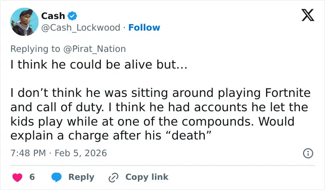Click the "Replying to" text
325x190 pixels.
[x=35, y=49]
